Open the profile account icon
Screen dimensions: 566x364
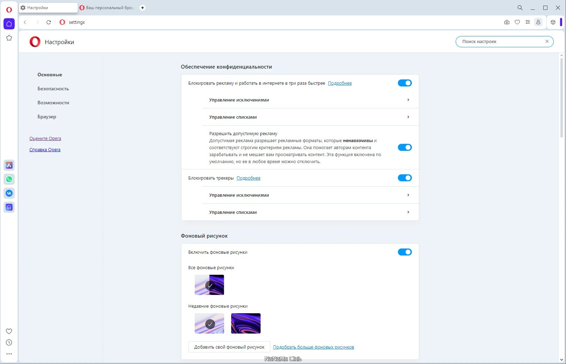tap(538, 22)
